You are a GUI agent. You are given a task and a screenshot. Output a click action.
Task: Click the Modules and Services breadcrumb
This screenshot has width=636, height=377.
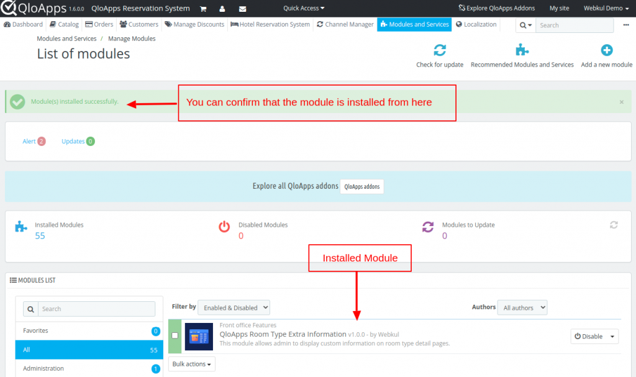(x=66, y=39)
